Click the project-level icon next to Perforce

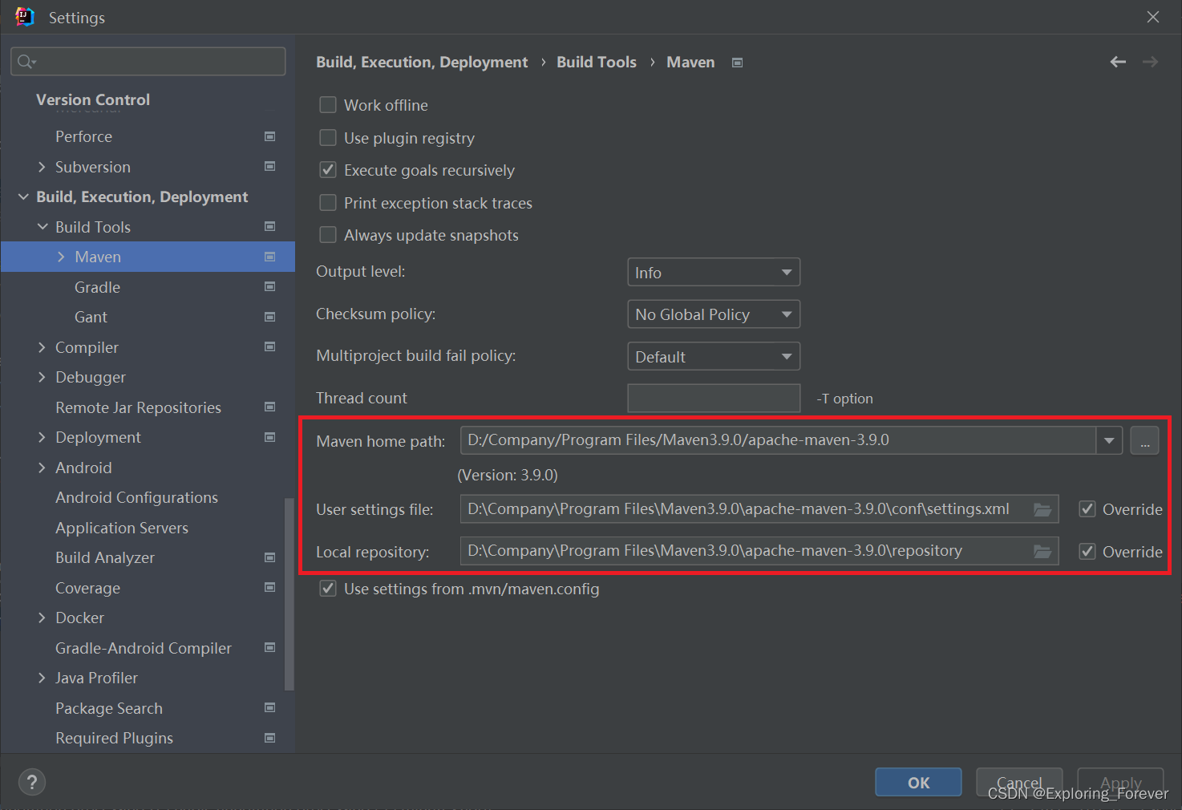point(270,136)
